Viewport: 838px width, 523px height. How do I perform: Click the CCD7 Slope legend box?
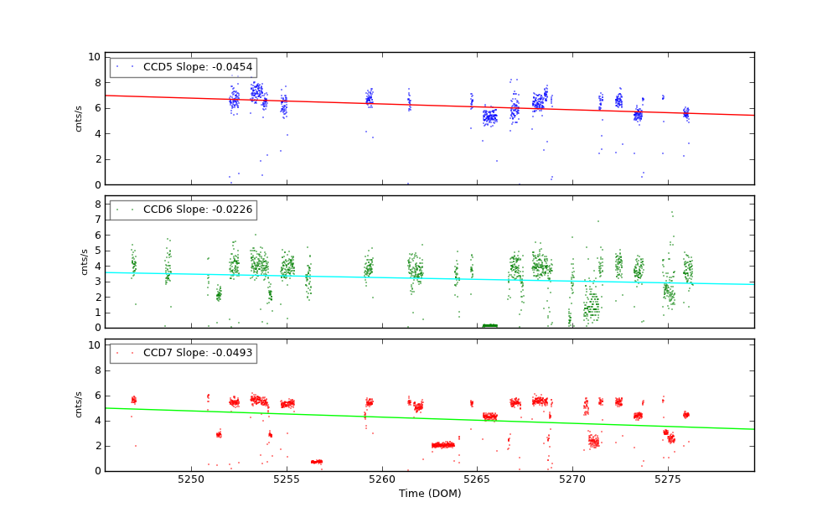click(x=183, y=353)
